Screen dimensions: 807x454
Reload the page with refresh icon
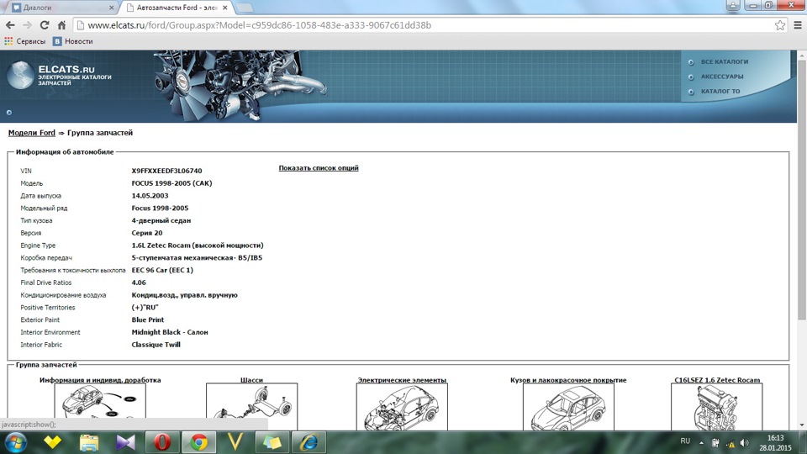click(45, 24)
